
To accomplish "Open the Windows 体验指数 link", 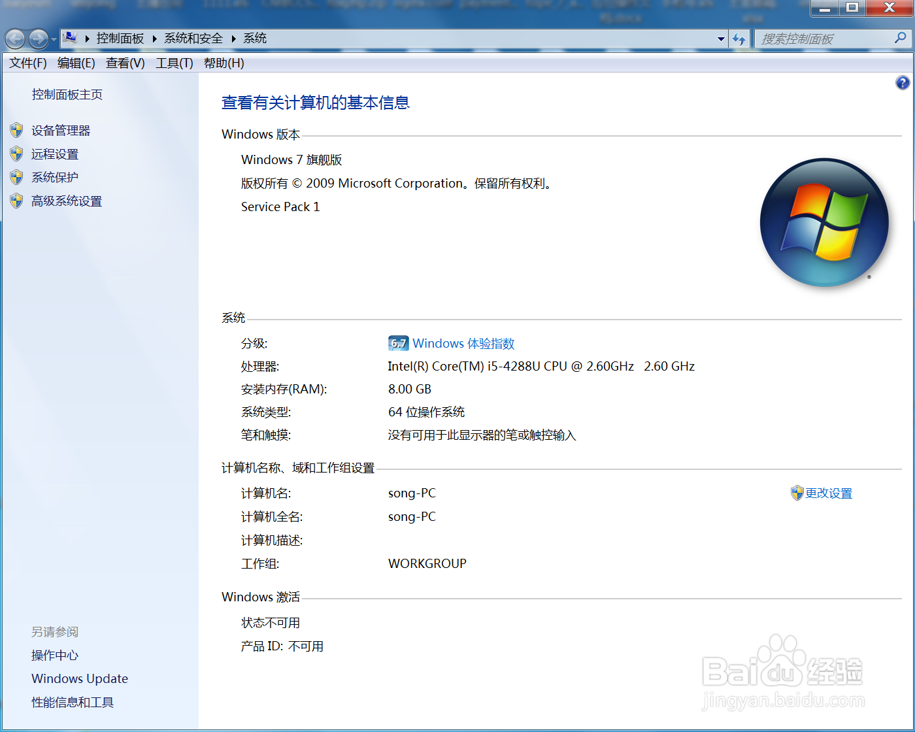I will pyautogui.click(x=465, y=342).
